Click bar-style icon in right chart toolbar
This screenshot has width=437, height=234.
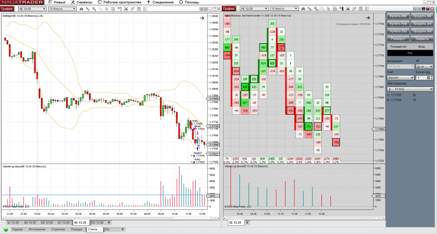point(303,9)
